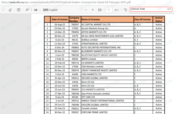The width and height of the screenshot is (174, 114).
Task: Select Forextk Limited cell
Action: (107, 108)
